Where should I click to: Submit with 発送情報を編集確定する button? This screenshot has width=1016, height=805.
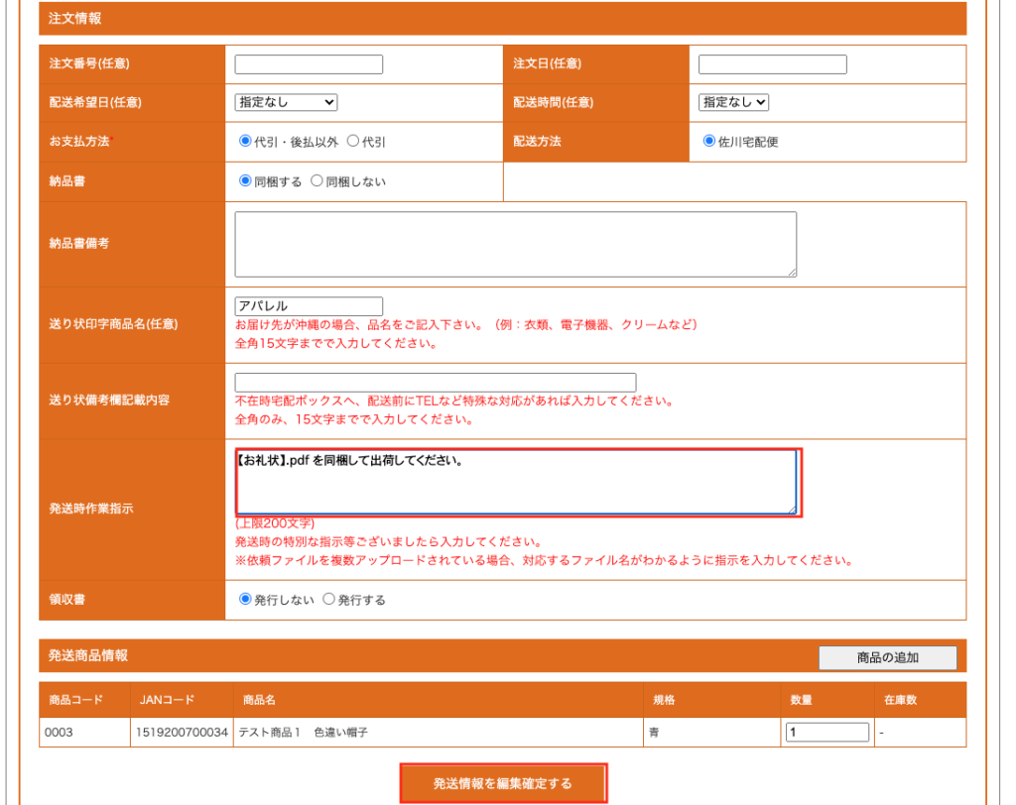pos(503,783)
